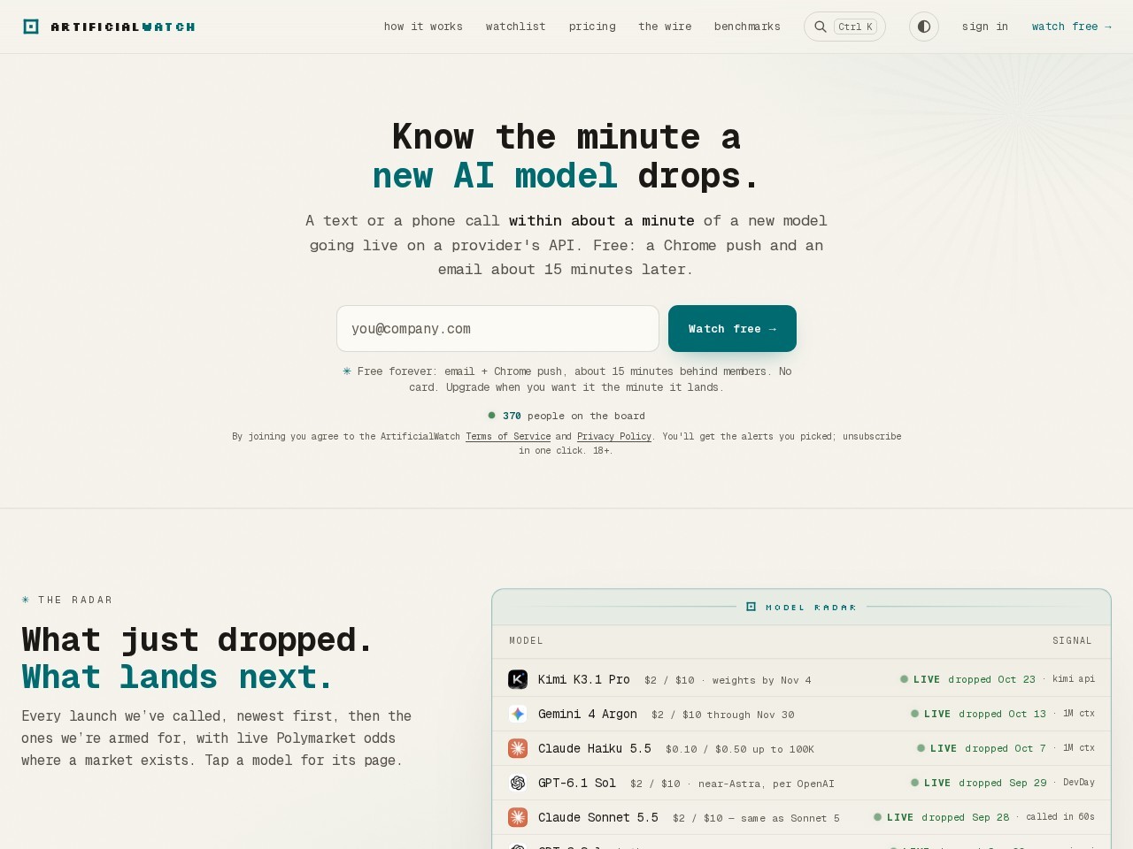
Task: Click the Claude Haiku 5.5 logo icon
Action: 518,748
